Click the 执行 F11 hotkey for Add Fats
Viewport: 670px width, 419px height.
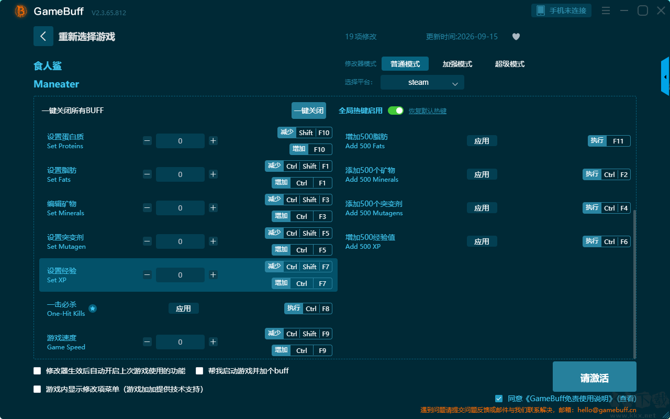(609, 141)
